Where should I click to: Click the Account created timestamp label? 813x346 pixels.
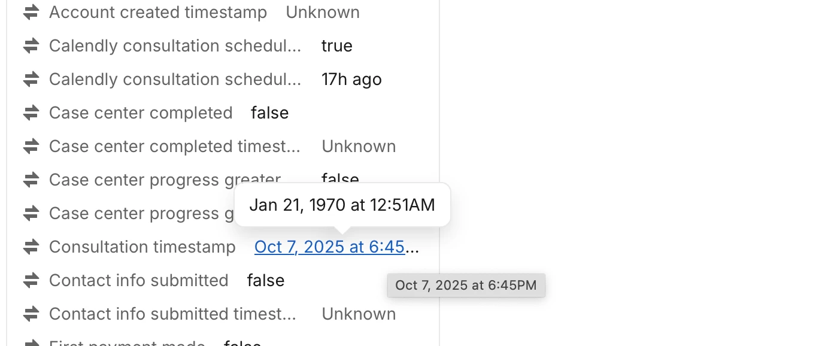click(x=158, y=13)
